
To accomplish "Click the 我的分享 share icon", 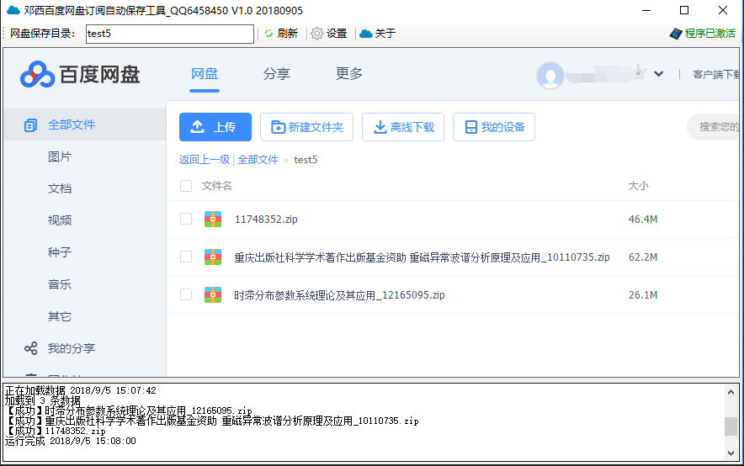I will click(x=31, y=348).
